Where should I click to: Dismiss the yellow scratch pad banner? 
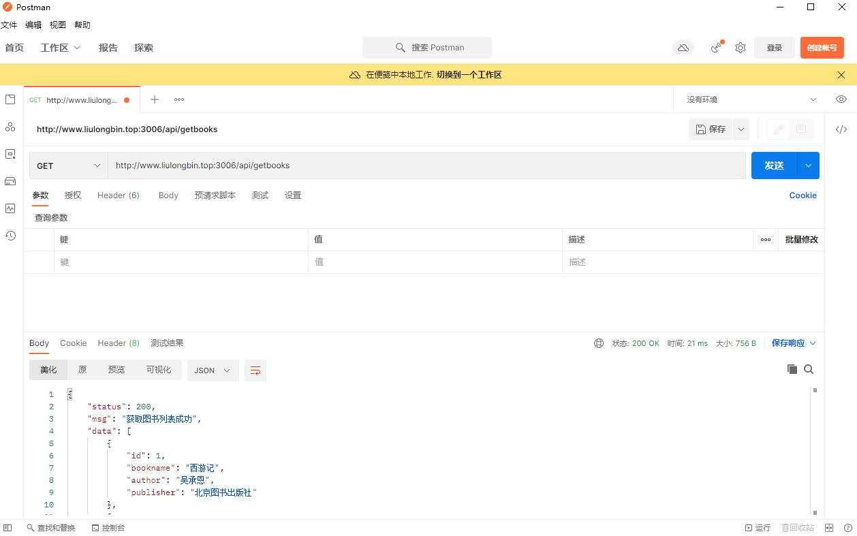[x=841, y=75]
